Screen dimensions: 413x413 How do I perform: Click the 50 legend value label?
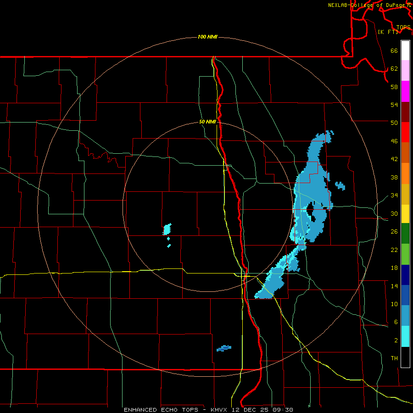click(x=394, y=123)
